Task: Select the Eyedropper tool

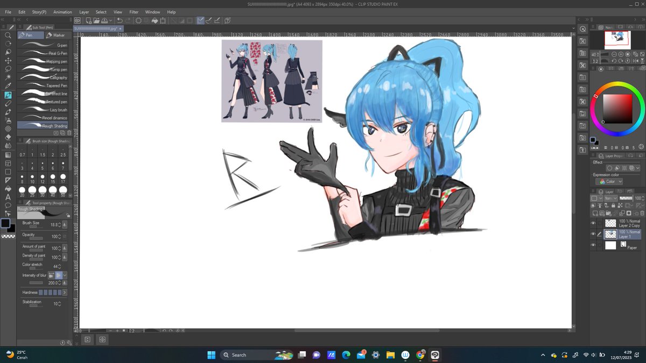Action: 8,86
